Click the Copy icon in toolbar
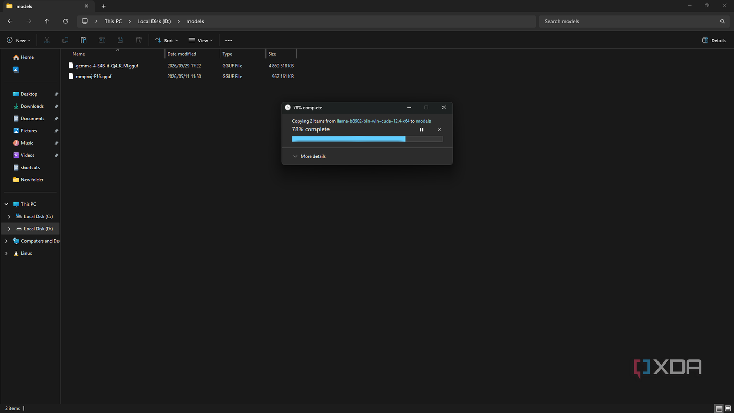This screenshot has height=413, width=734. click(x=65, y=40)
